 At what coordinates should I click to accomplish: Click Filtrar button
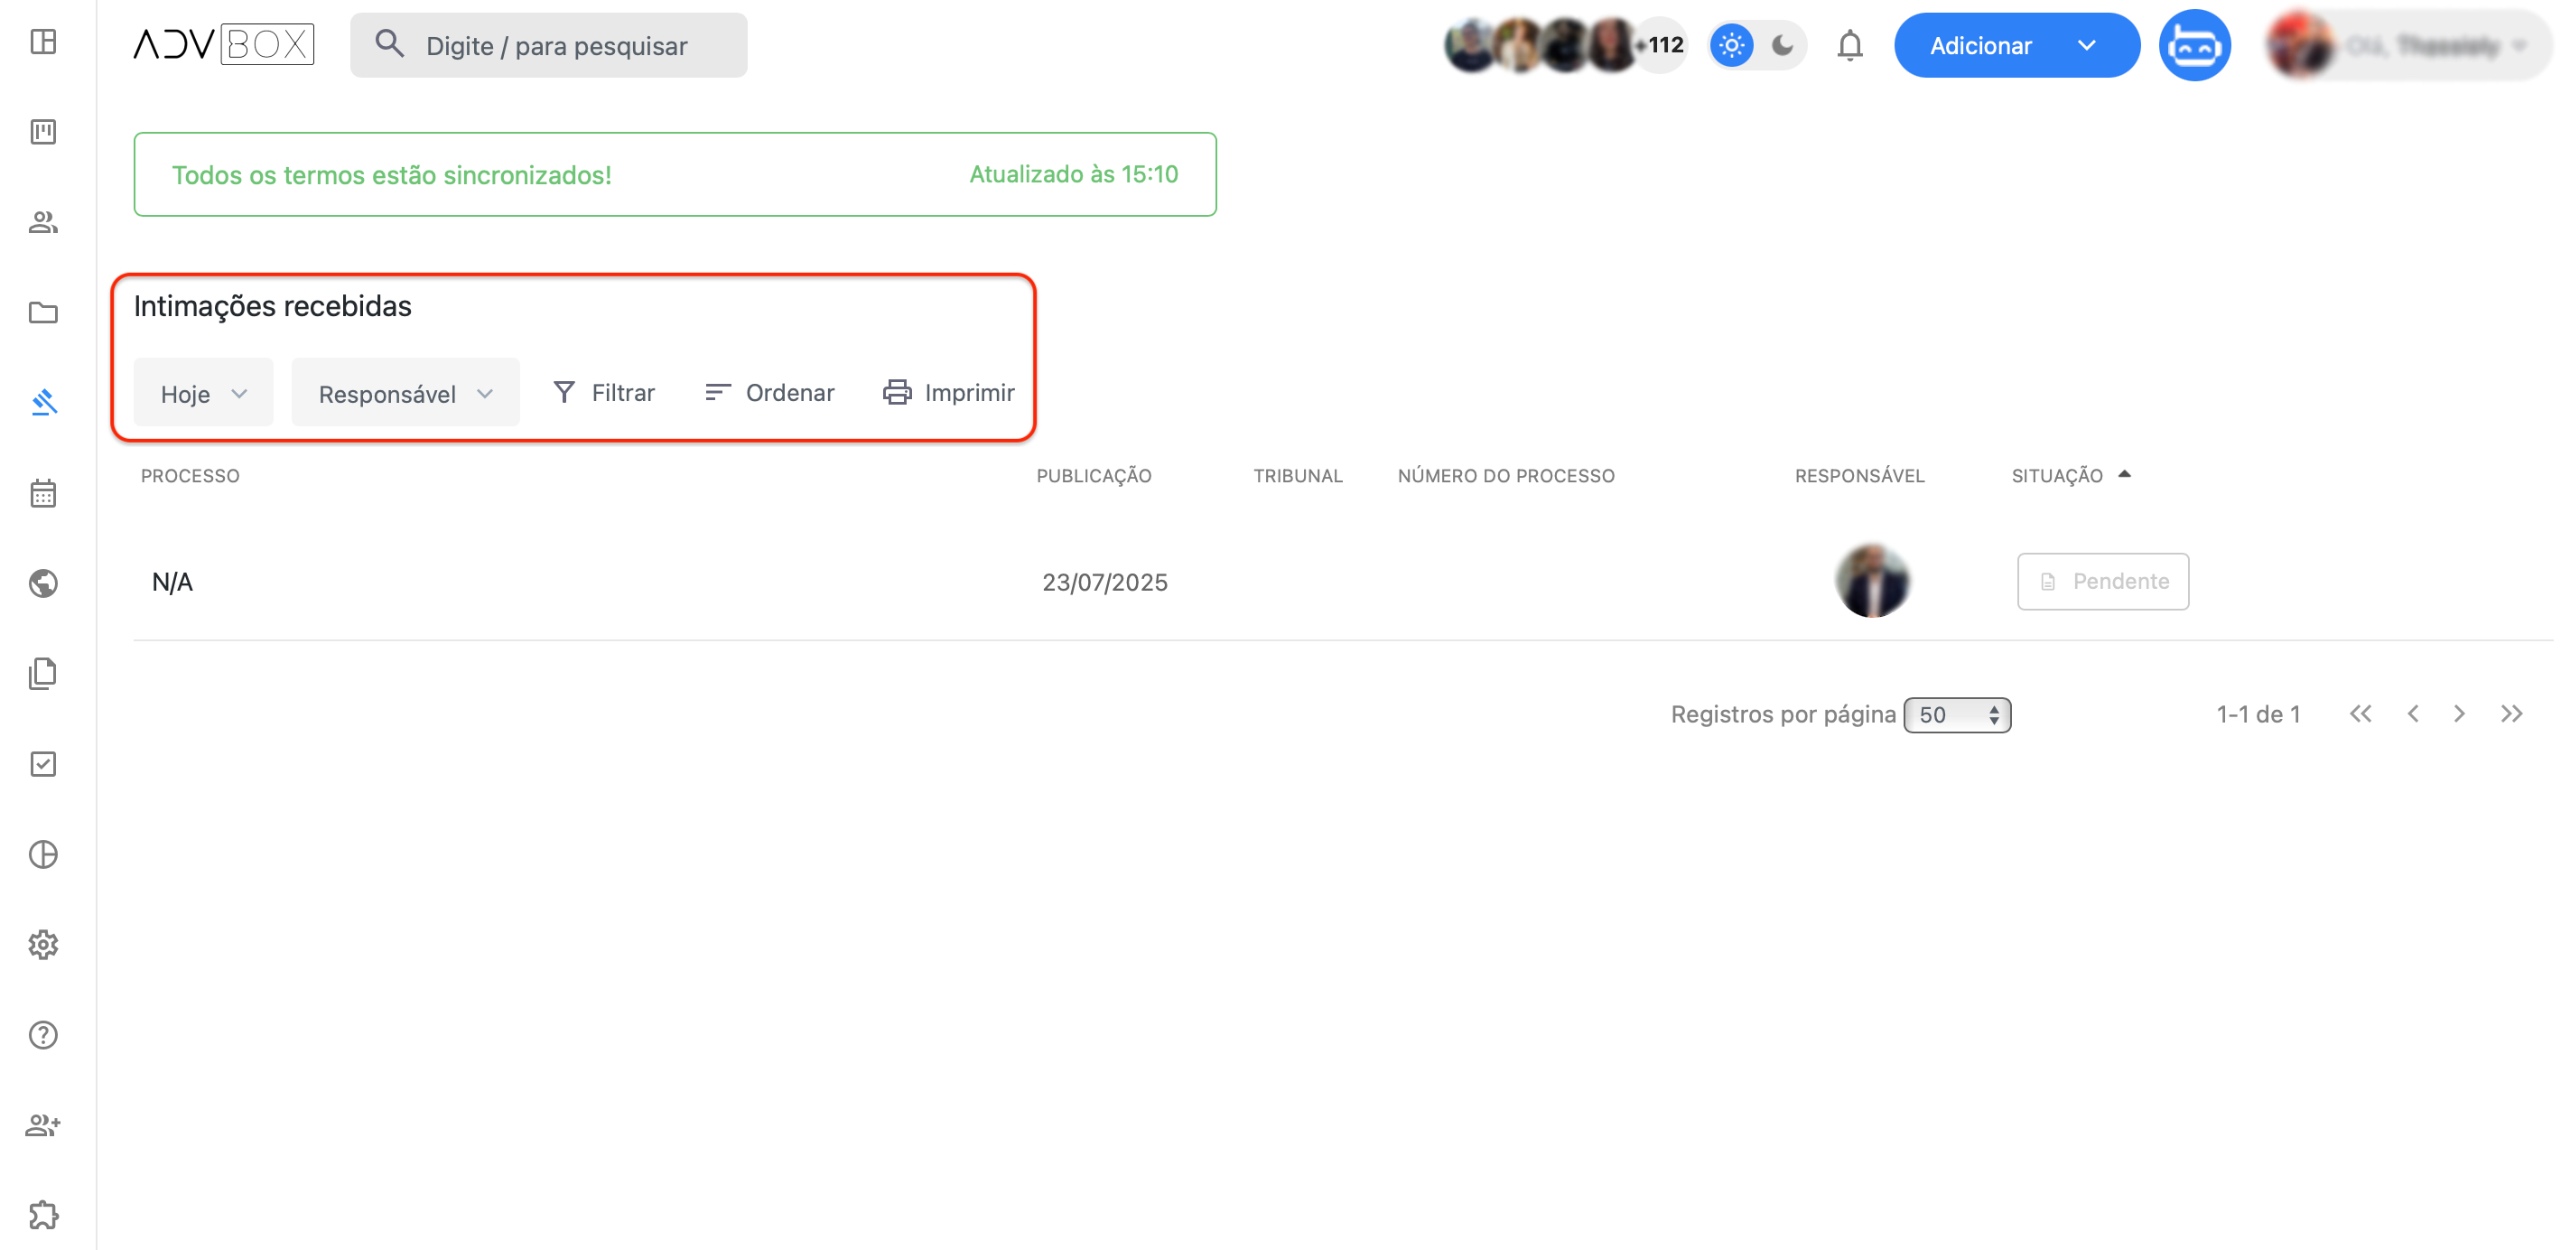tap(603, 393)
